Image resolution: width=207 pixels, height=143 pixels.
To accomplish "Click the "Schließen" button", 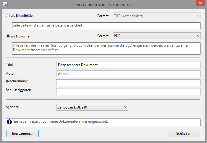I will click(x=184, y=134).
